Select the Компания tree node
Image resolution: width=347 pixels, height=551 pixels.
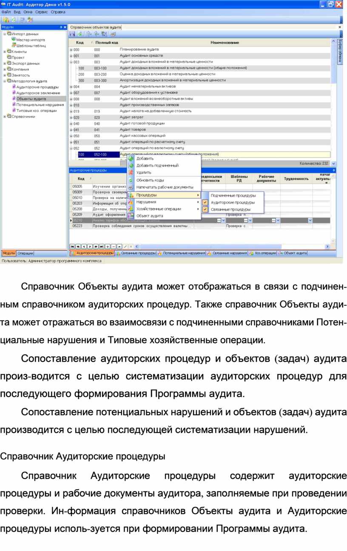pyautogui.click(x=20, y=69)
